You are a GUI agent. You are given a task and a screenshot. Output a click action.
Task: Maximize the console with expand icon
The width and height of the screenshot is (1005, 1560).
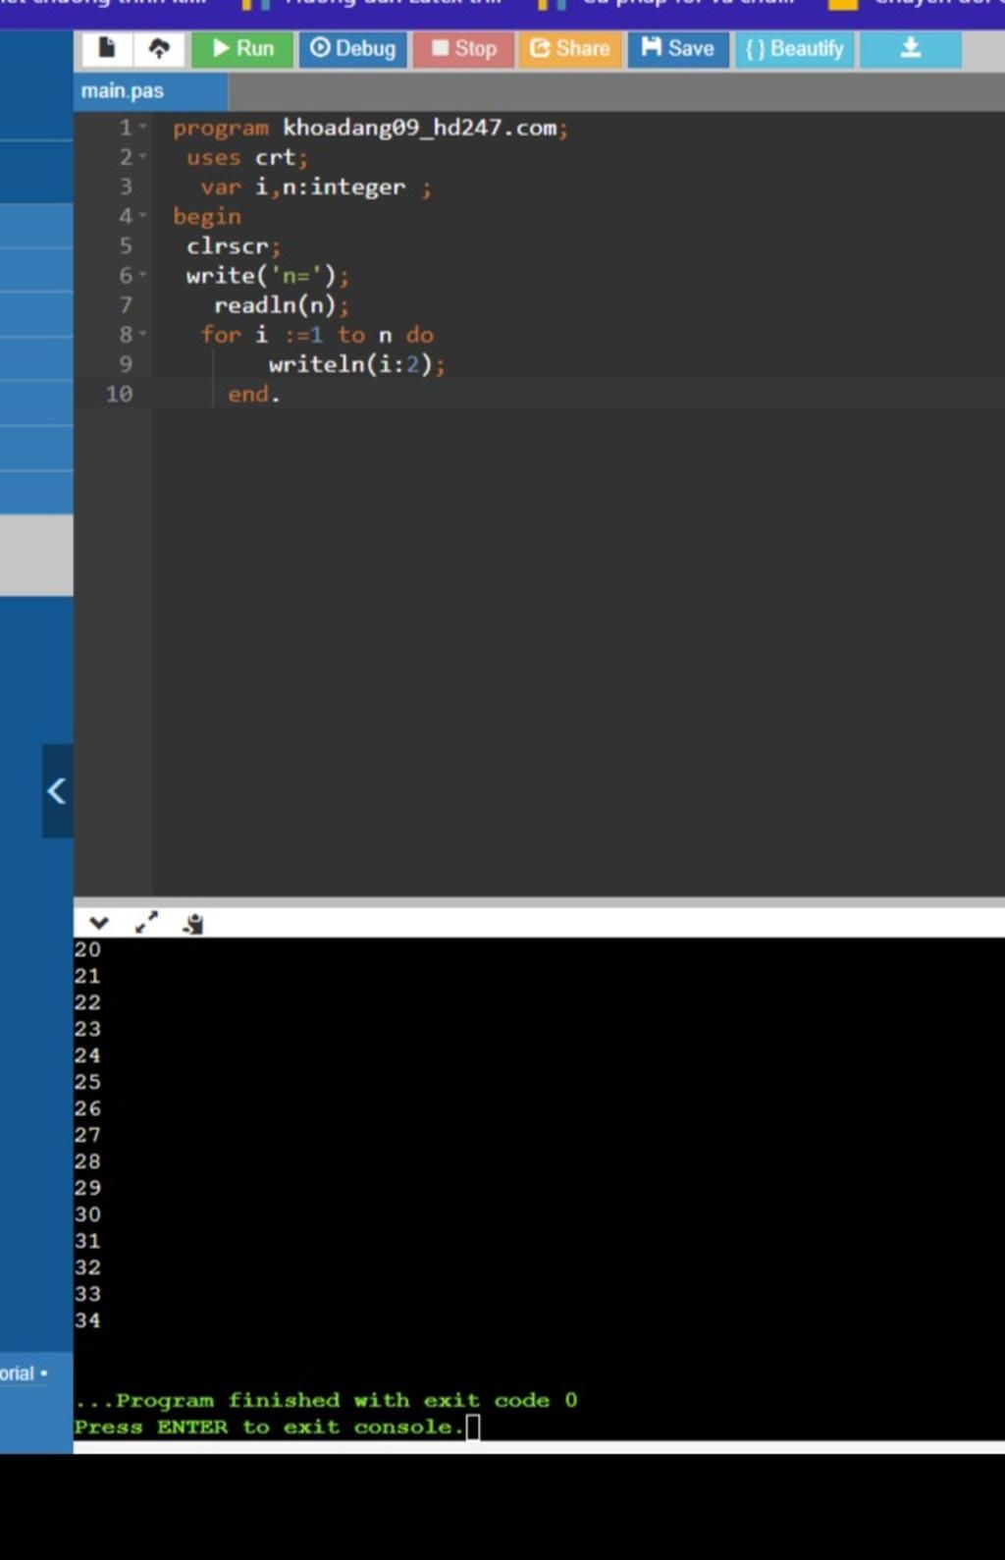146,923
